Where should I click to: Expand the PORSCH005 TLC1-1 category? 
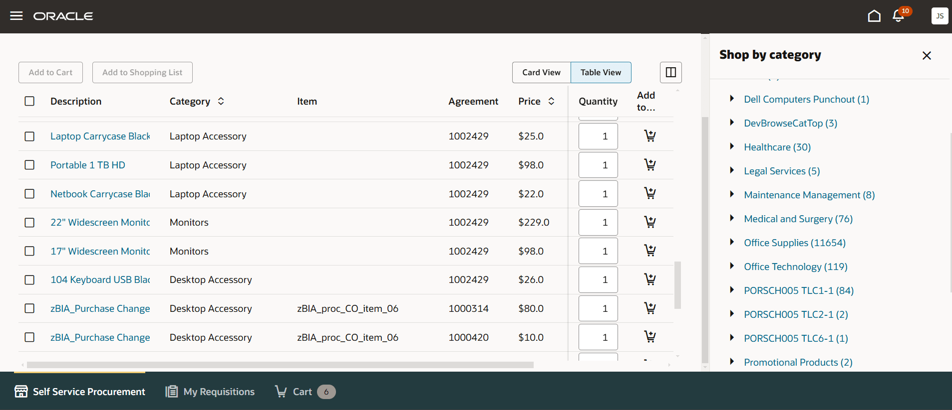(732, 290)
